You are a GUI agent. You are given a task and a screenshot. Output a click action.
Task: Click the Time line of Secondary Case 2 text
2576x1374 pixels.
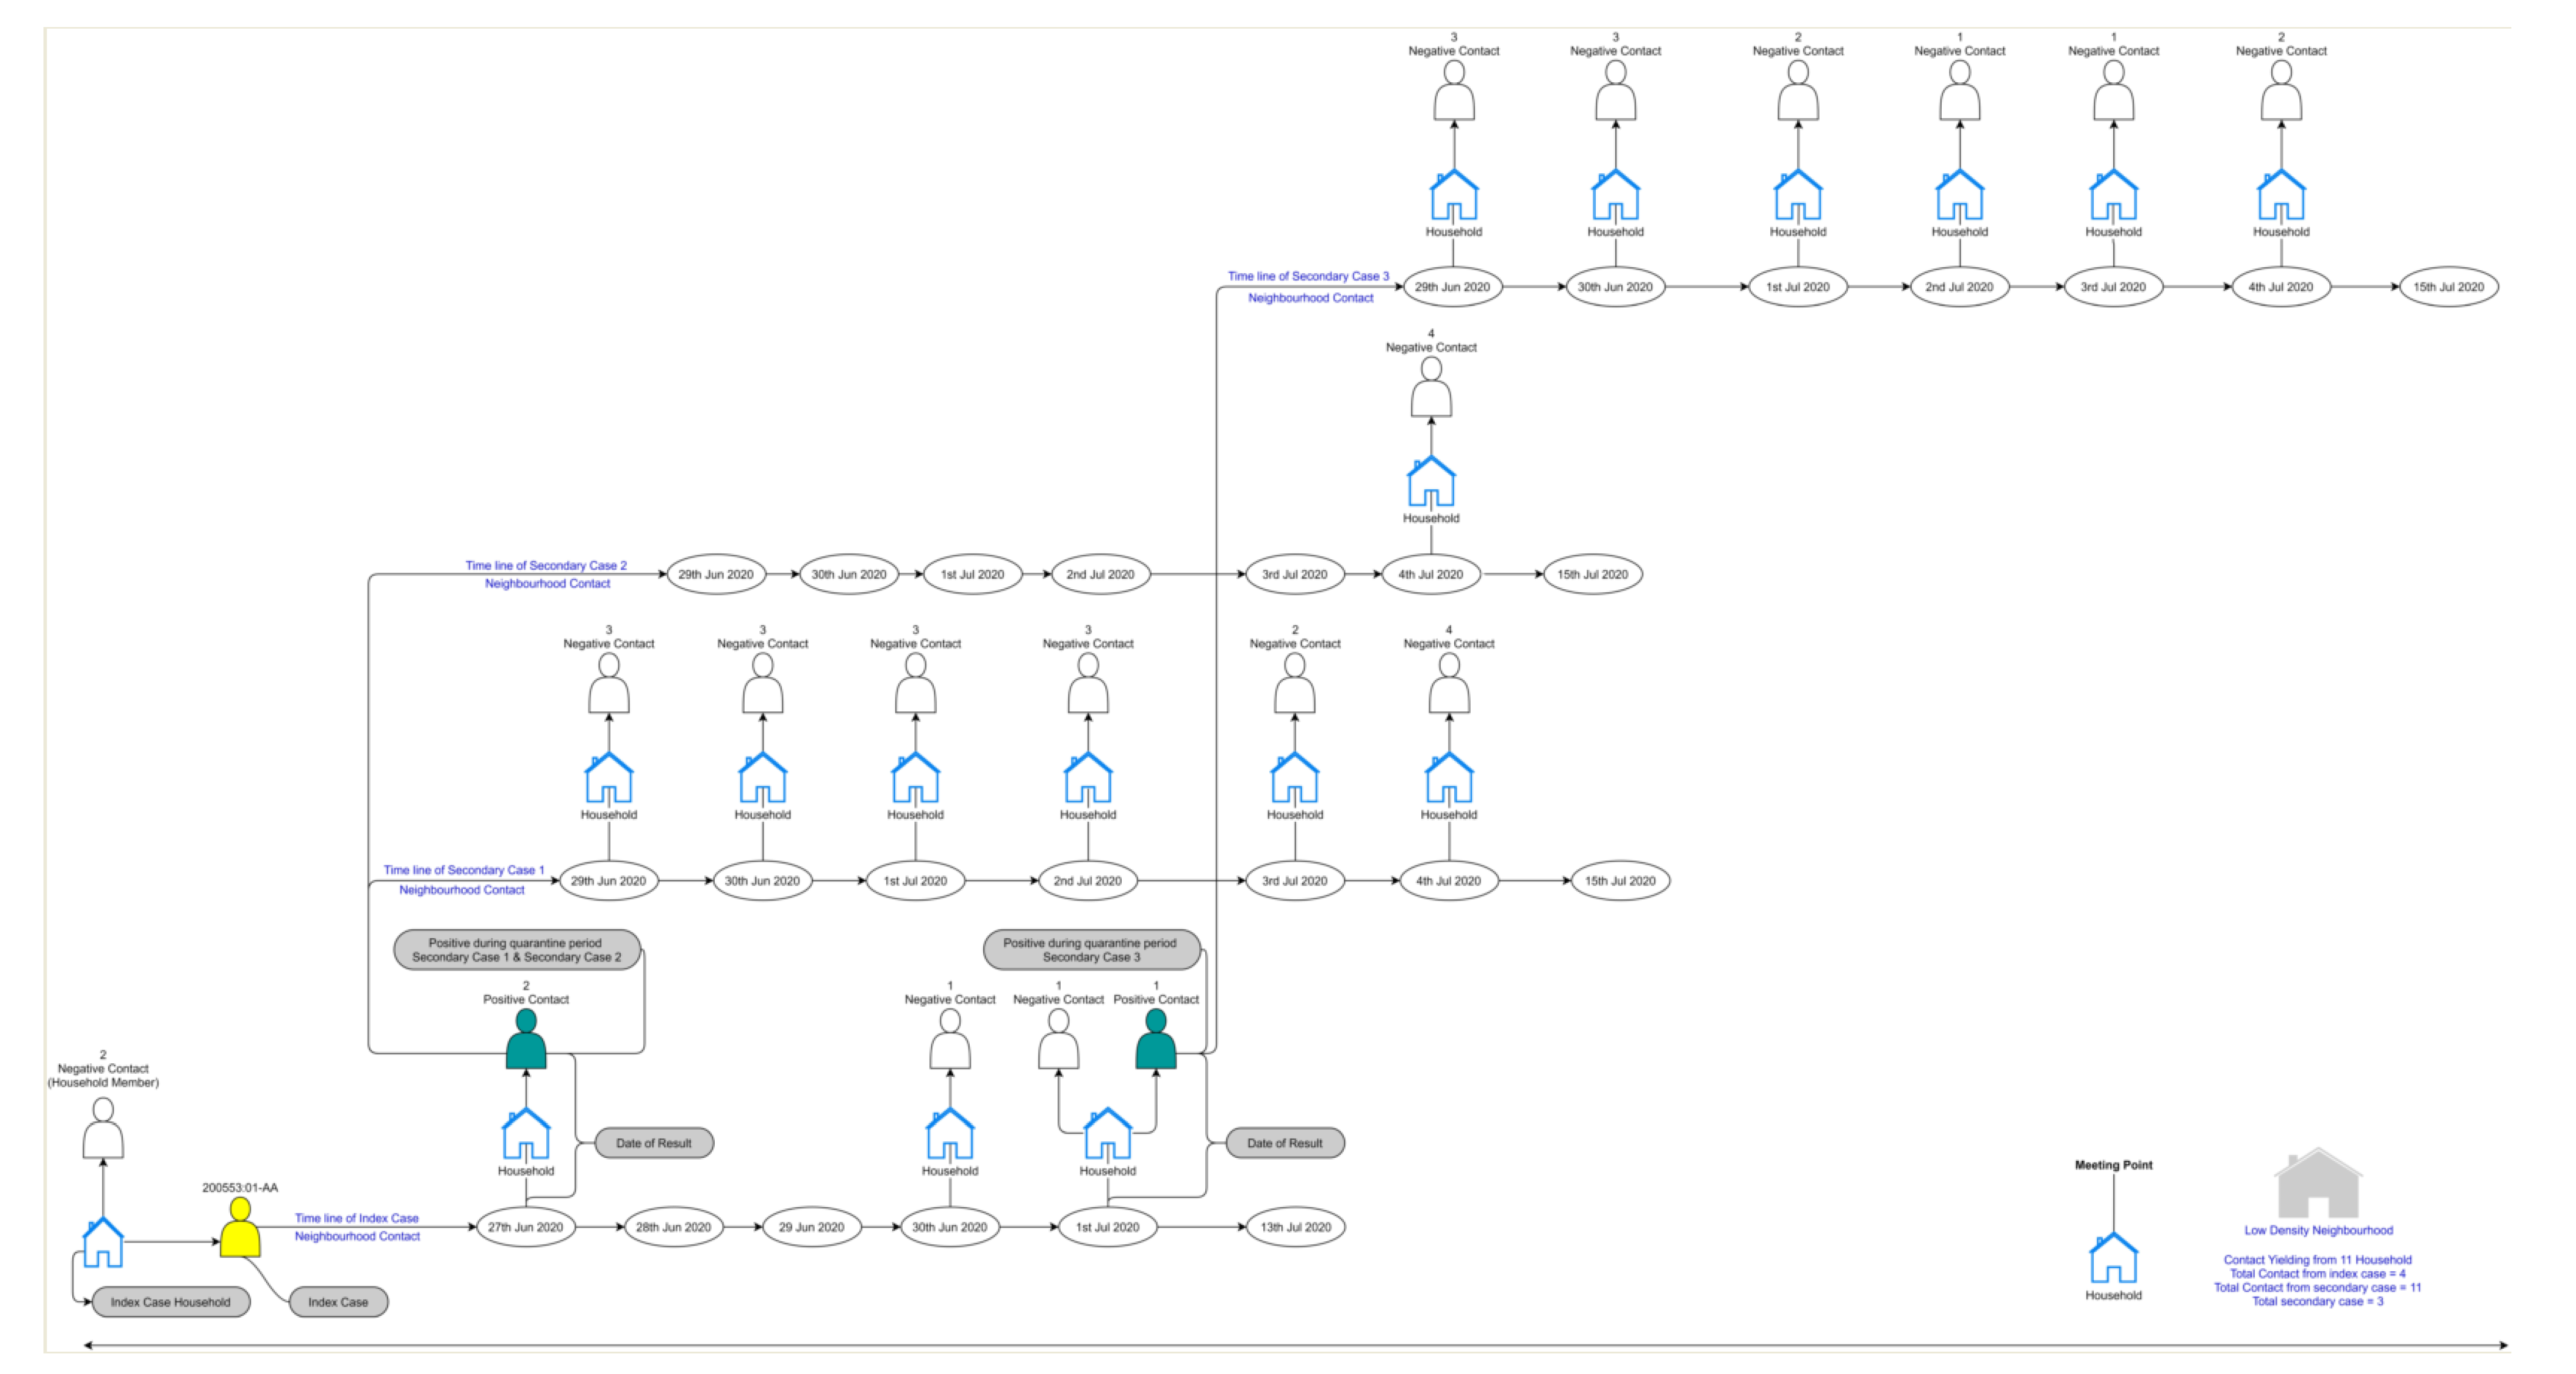(546, 565)
